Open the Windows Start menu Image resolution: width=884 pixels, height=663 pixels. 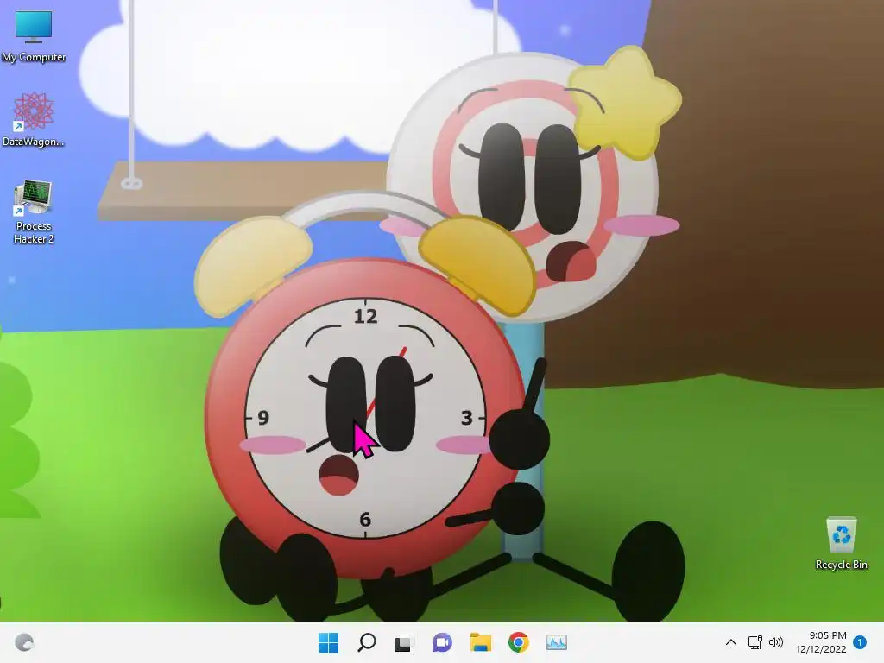point(328,642)
